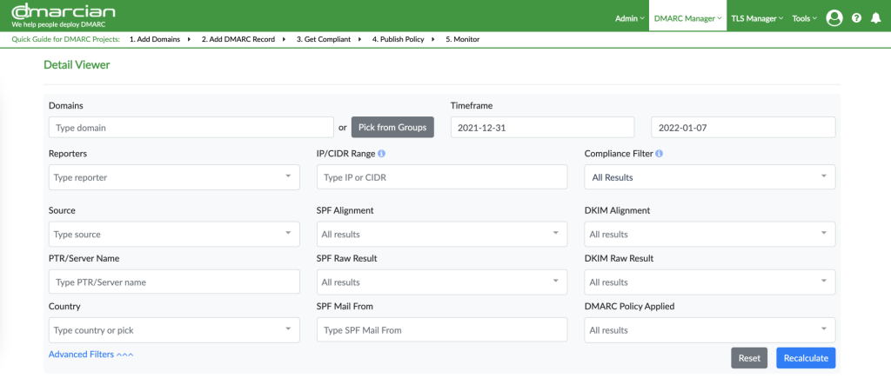
Task: Click the Recalculate button
Action: (x=806, y=358)
